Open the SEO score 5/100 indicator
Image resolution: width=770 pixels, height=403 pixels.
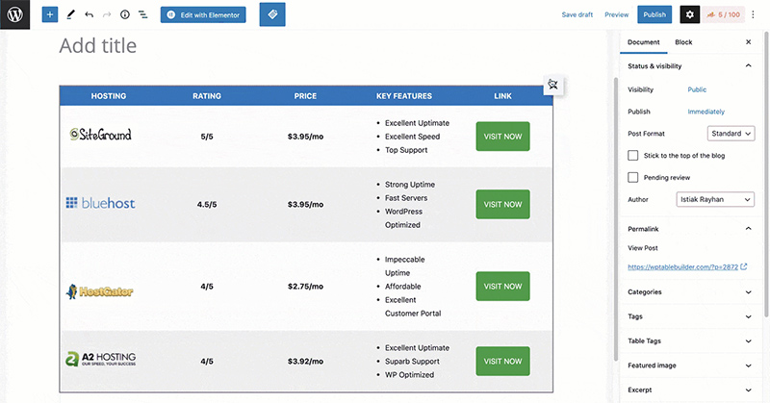click(724, 14)
